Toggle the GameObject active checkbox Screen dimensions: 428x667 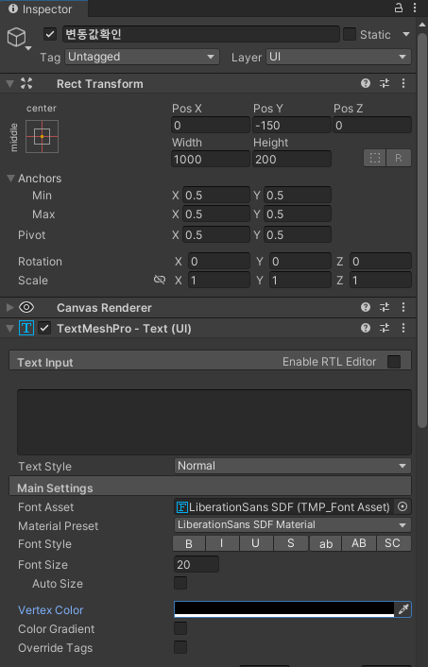50,34
